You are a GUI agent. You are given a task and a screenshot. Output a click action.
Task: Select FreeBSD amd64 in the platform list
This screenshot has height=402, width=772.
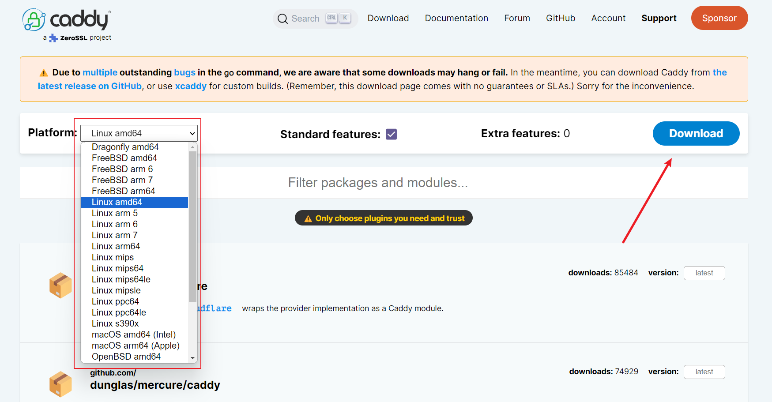click(135, 158)
